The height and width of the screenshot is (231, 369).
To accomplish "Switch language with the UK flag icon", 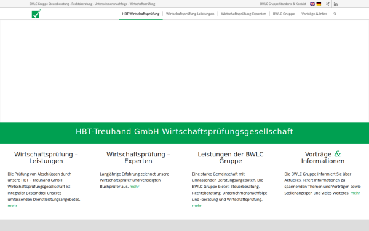I will pyautogui.click(x=312, y=4).
